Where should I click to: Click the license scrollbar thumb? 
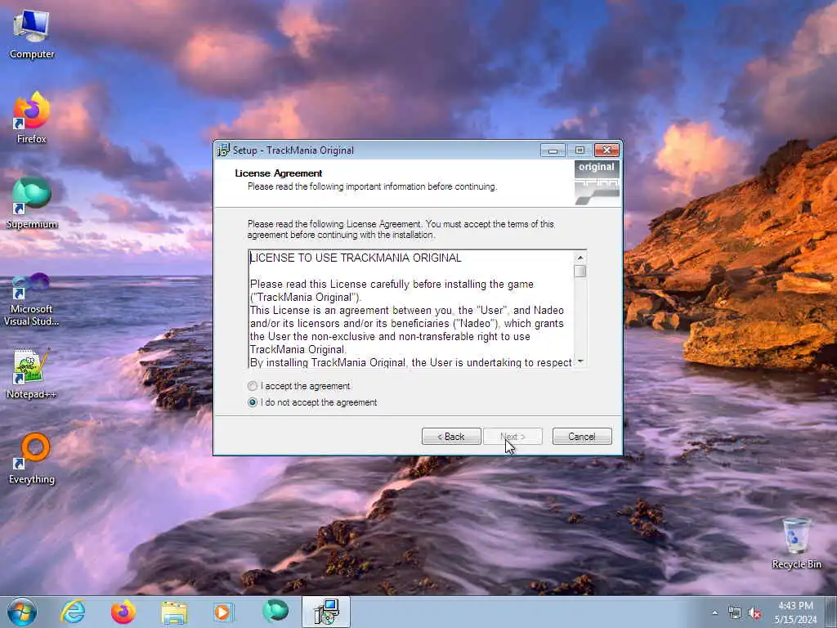[x=580, y=271]
